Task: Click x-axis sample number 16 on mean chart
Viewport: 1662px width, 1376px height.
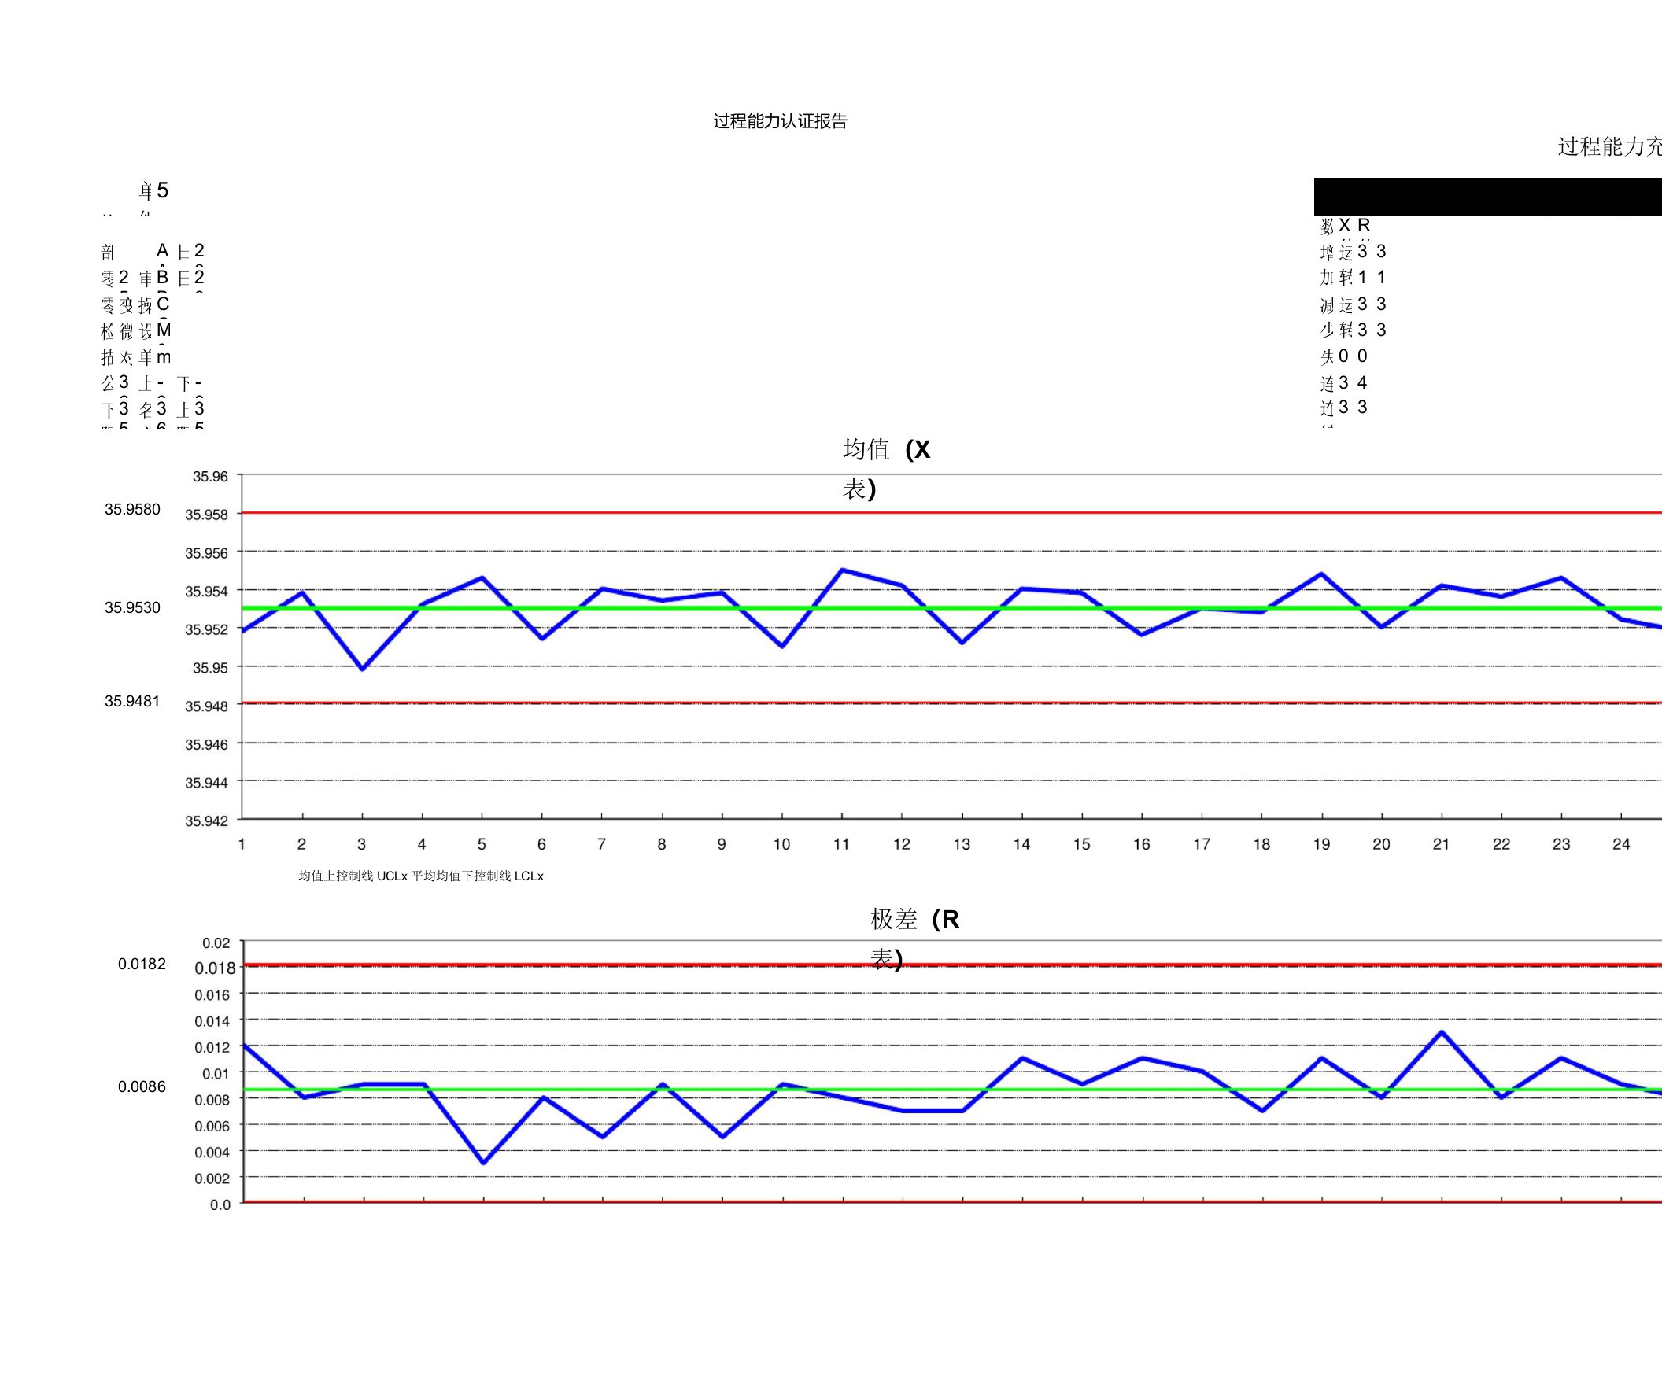Action: coord(1141,844)
